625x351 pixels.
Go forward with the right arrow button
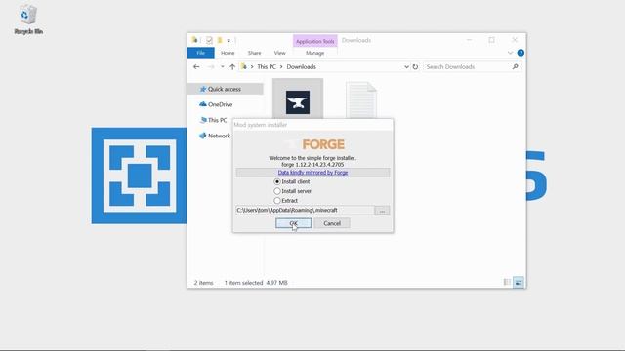(x=211, y=67)
